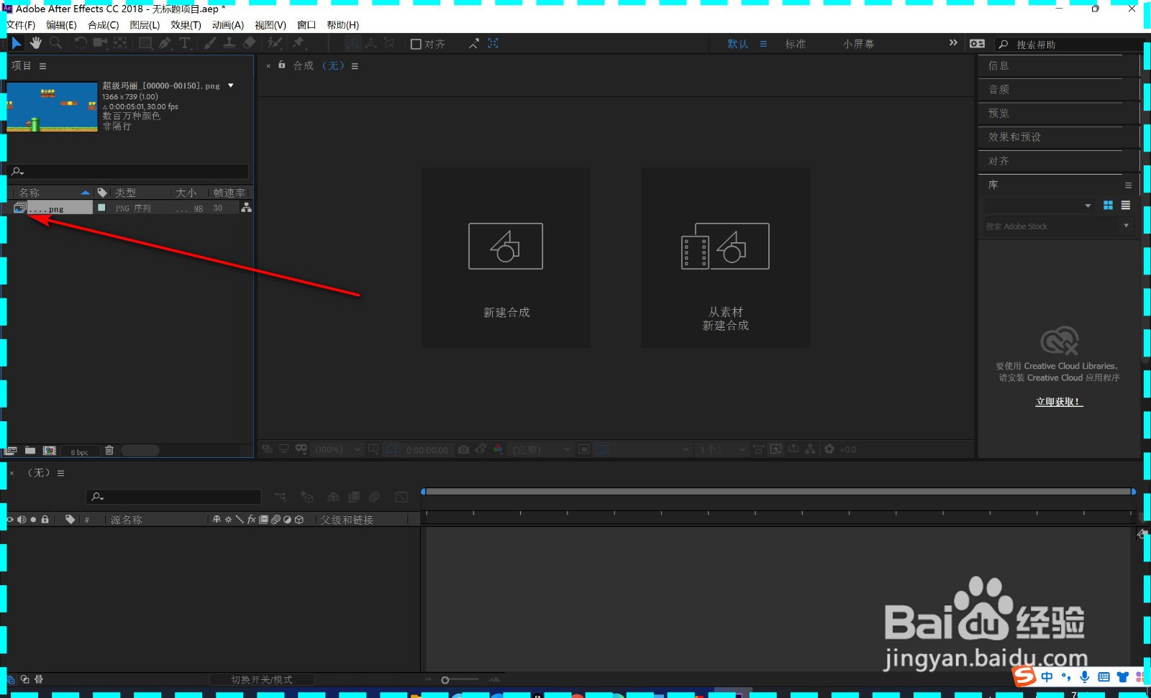Toggle transparency grid in viewer
The image size is (1151, 698).
602,449
